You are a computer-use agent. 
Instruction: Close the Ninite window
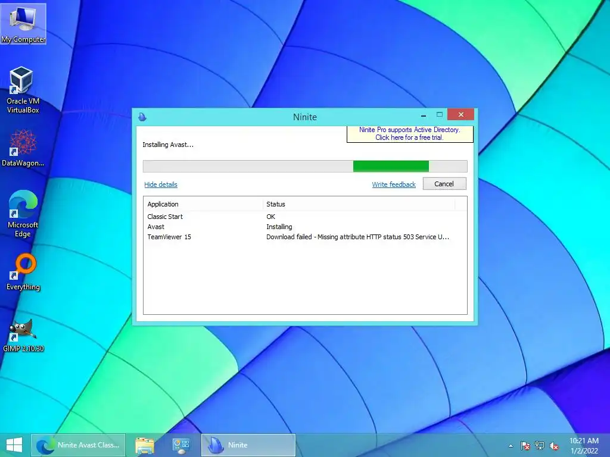[x=461, y=115]
